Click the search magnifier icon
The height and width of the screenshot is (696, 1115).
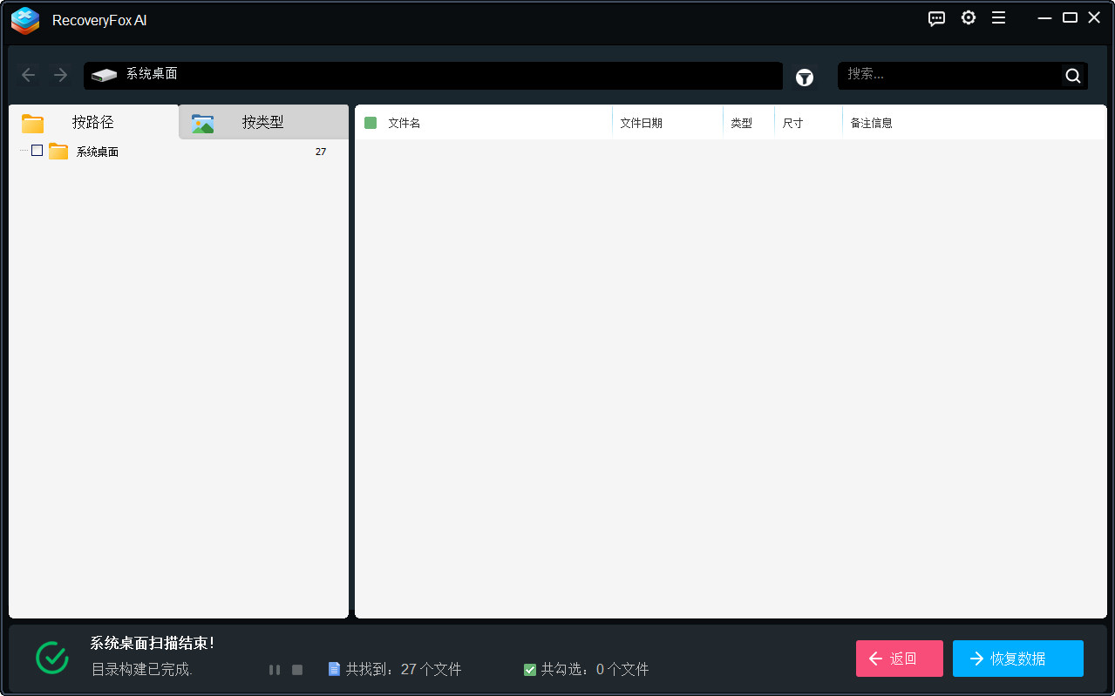(x=1071, y=75)
